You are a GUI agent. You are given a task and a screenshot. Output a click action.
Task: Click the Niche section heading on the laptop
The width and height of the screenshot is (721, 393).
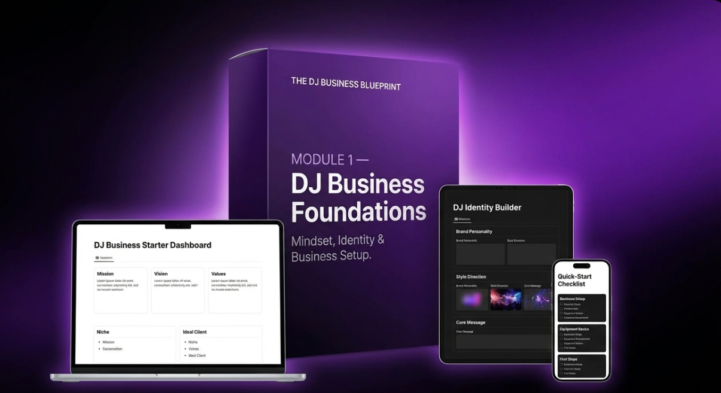coord(103,332)
